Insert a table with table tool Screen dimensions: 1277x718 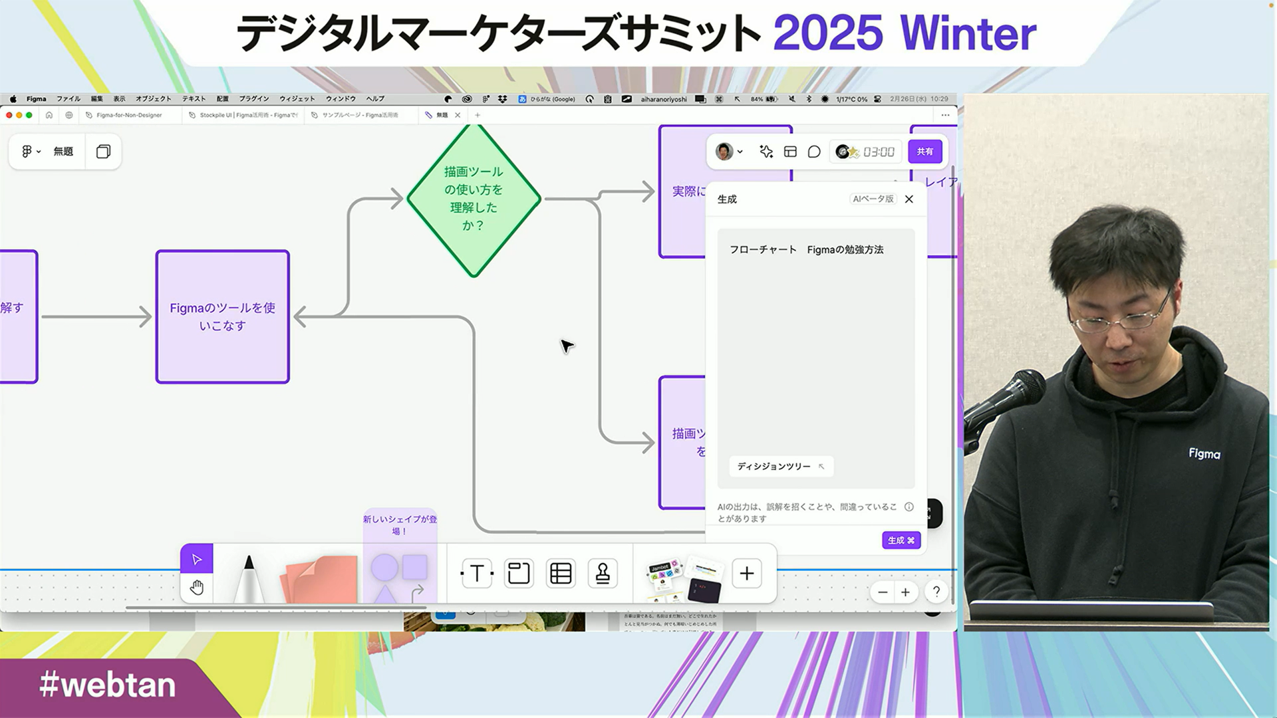[561, 573]
